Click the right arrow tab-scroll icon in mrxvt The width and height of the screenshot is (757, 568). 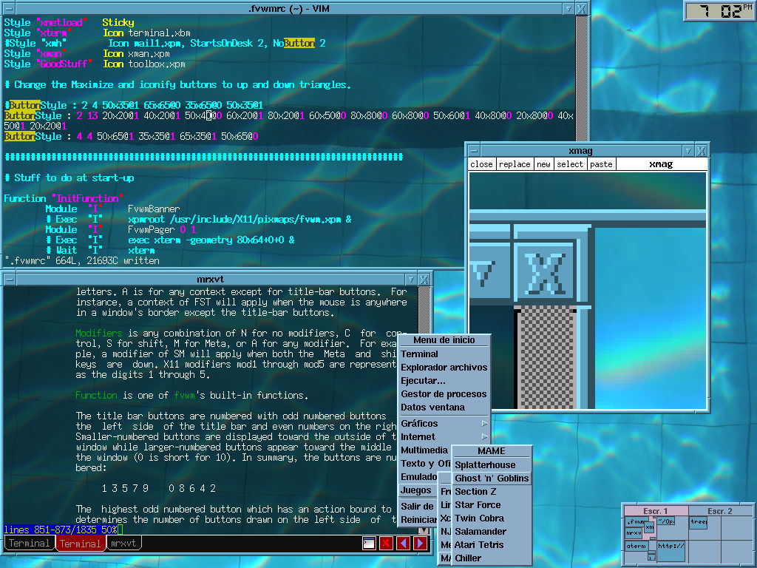[420, 544]
